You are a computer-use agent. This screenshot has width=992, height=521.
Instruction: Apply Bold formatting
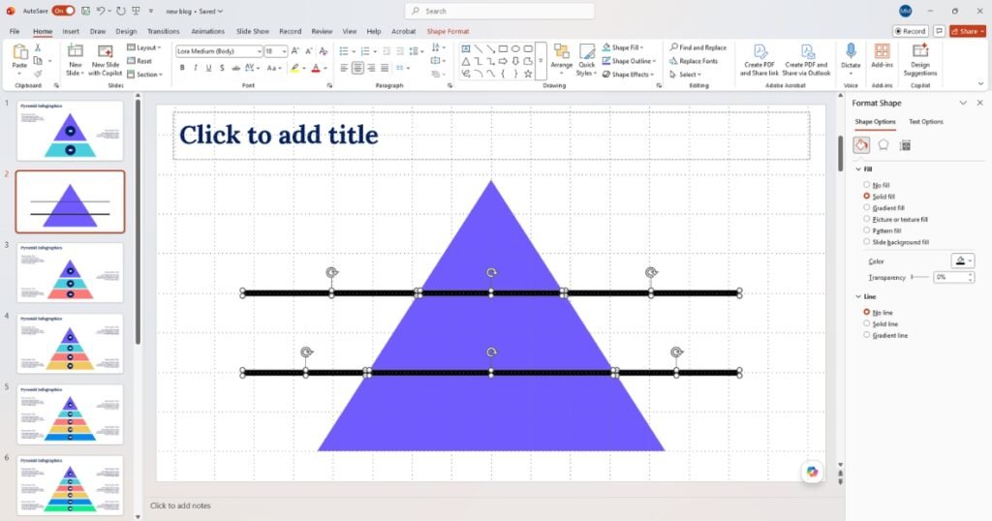[x=182, y=68]
